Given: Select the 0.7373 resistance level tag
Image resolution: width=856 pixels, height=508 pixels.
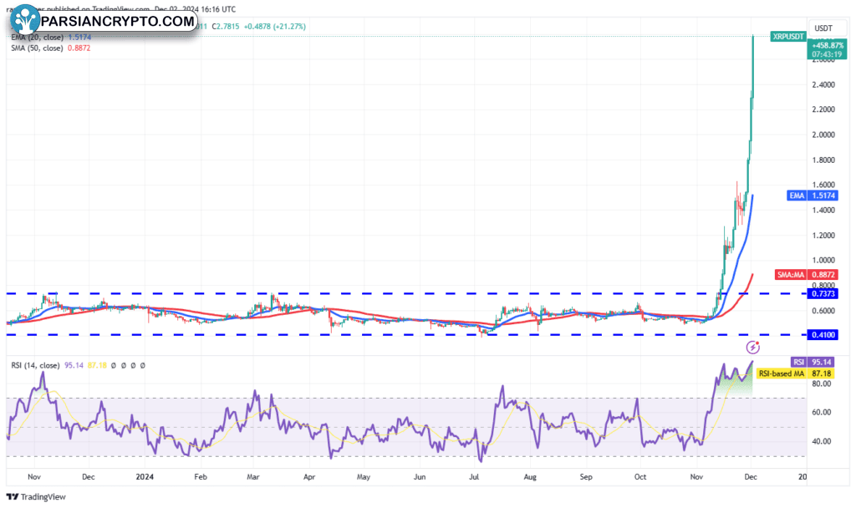Looking at the screenshot, I should point(823,293).
